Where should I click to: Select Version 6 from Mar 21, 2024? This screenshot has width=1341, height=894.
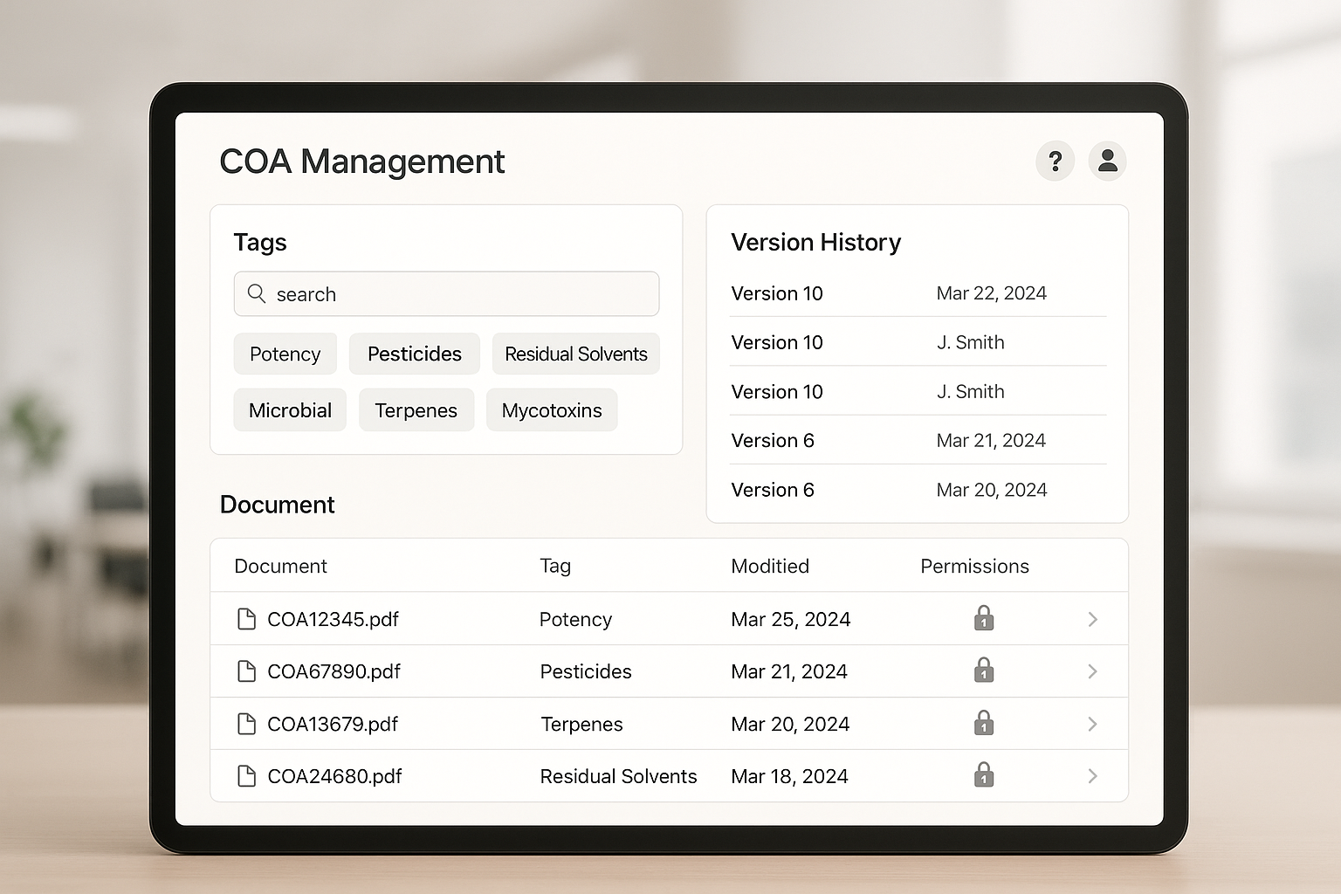[917, 440]
